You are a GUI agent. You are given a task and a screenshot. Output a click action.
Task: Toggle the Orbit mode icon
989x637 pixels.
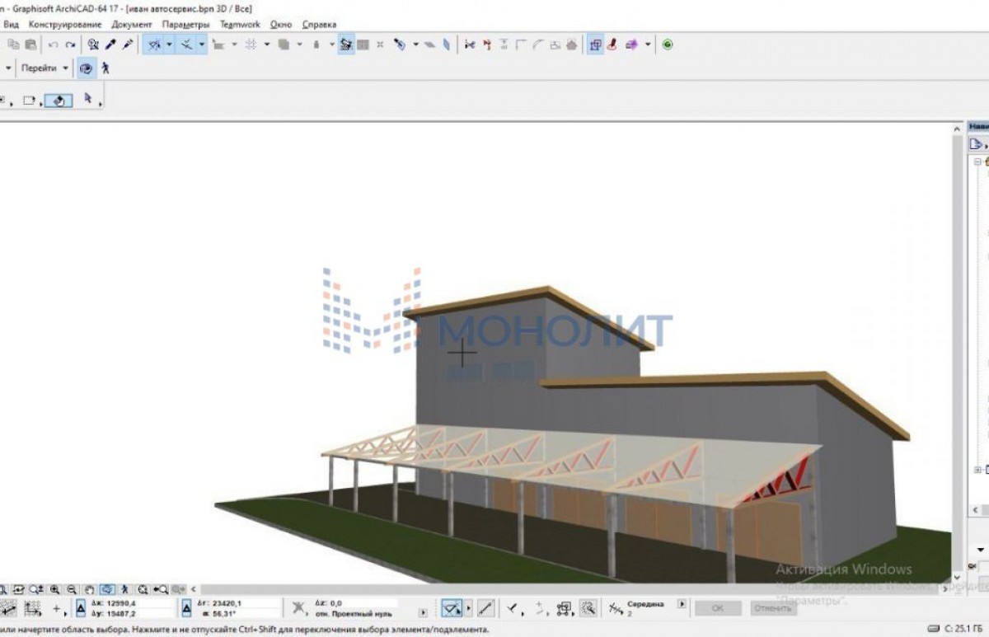point(86,68)
